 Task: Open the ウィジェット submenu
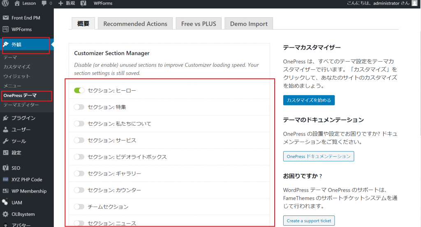[16, 76]
